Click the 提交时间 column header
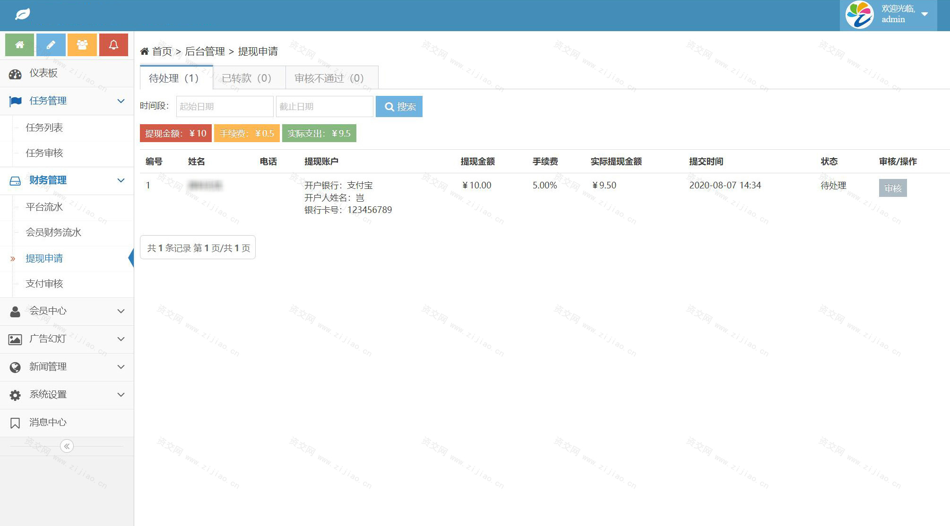Screen dimensions: 950x526 706,161
